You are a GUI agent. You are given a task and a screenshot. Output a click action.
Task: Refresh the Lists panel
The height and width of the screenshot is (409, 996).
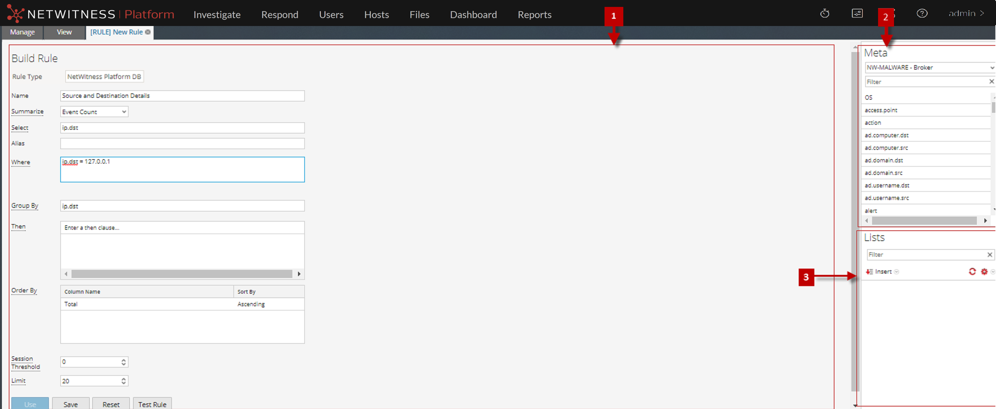pos(972,271)
